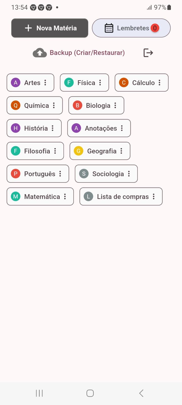Open three-dot menu for Cálculo
Screen dimensions: 182x405
(x=160, y=83)
